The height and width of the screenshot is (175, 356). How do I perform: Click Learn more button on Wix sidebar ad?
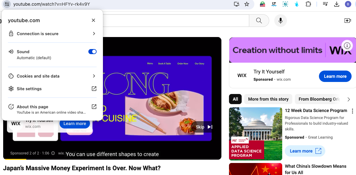335,76
